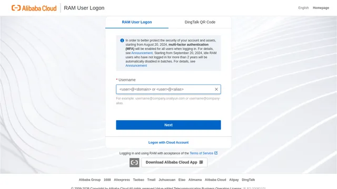Click Download Alibaba Cloud App button
This screenshot has width=337, height=189.
pyautogui.click(x=174, y=162)
